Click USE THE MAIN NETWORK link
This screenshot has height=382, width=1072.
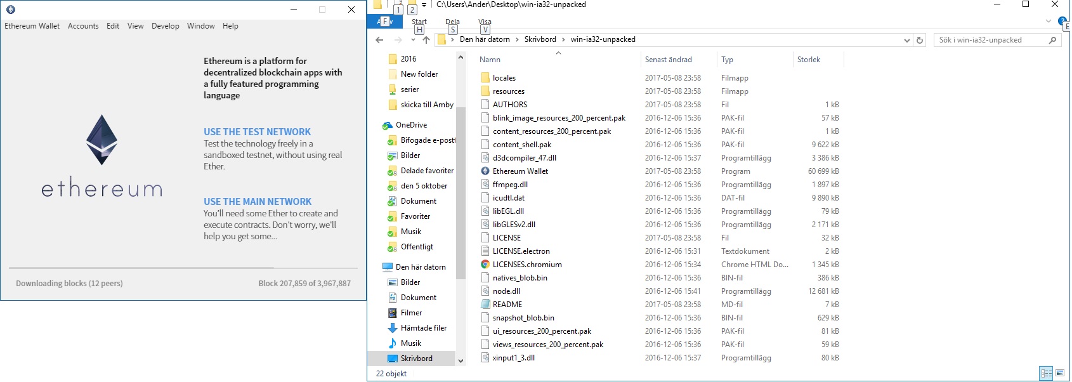[x=258, y=202]
